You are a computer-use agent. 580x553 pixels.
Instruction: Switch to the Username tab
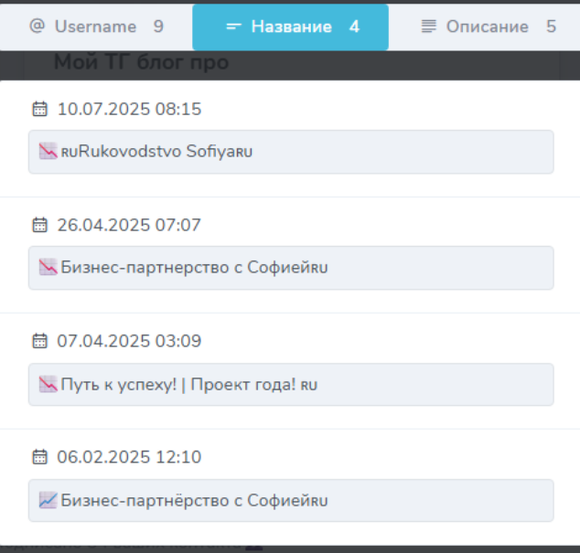pyautogui.click(x=96, y=27)
